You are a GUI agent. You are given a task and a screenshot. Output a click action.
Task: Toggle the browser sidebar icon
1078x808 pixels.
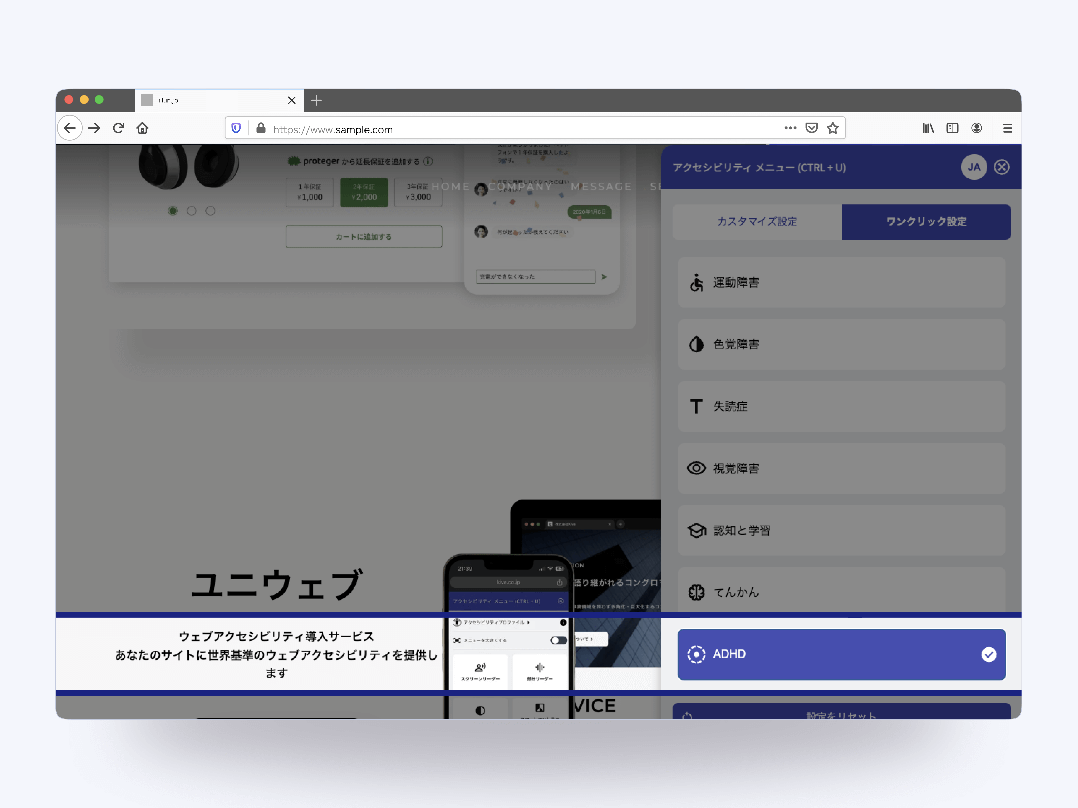(952, 128)
